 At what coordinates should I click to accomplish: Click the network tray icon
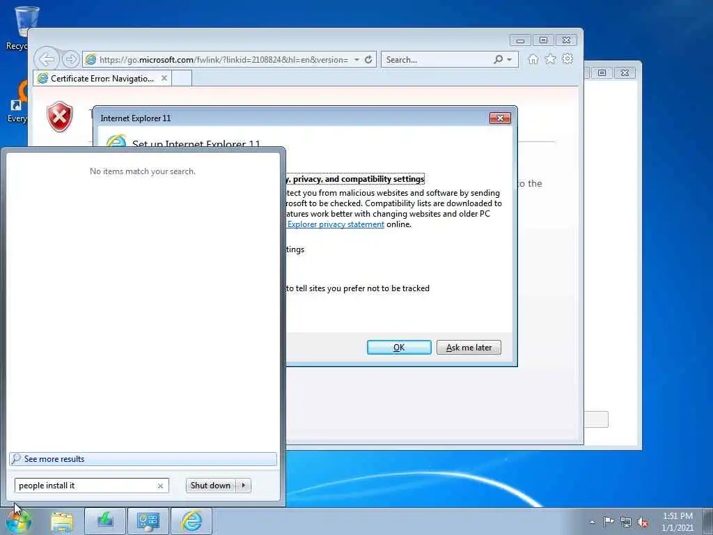pos(626,522)
